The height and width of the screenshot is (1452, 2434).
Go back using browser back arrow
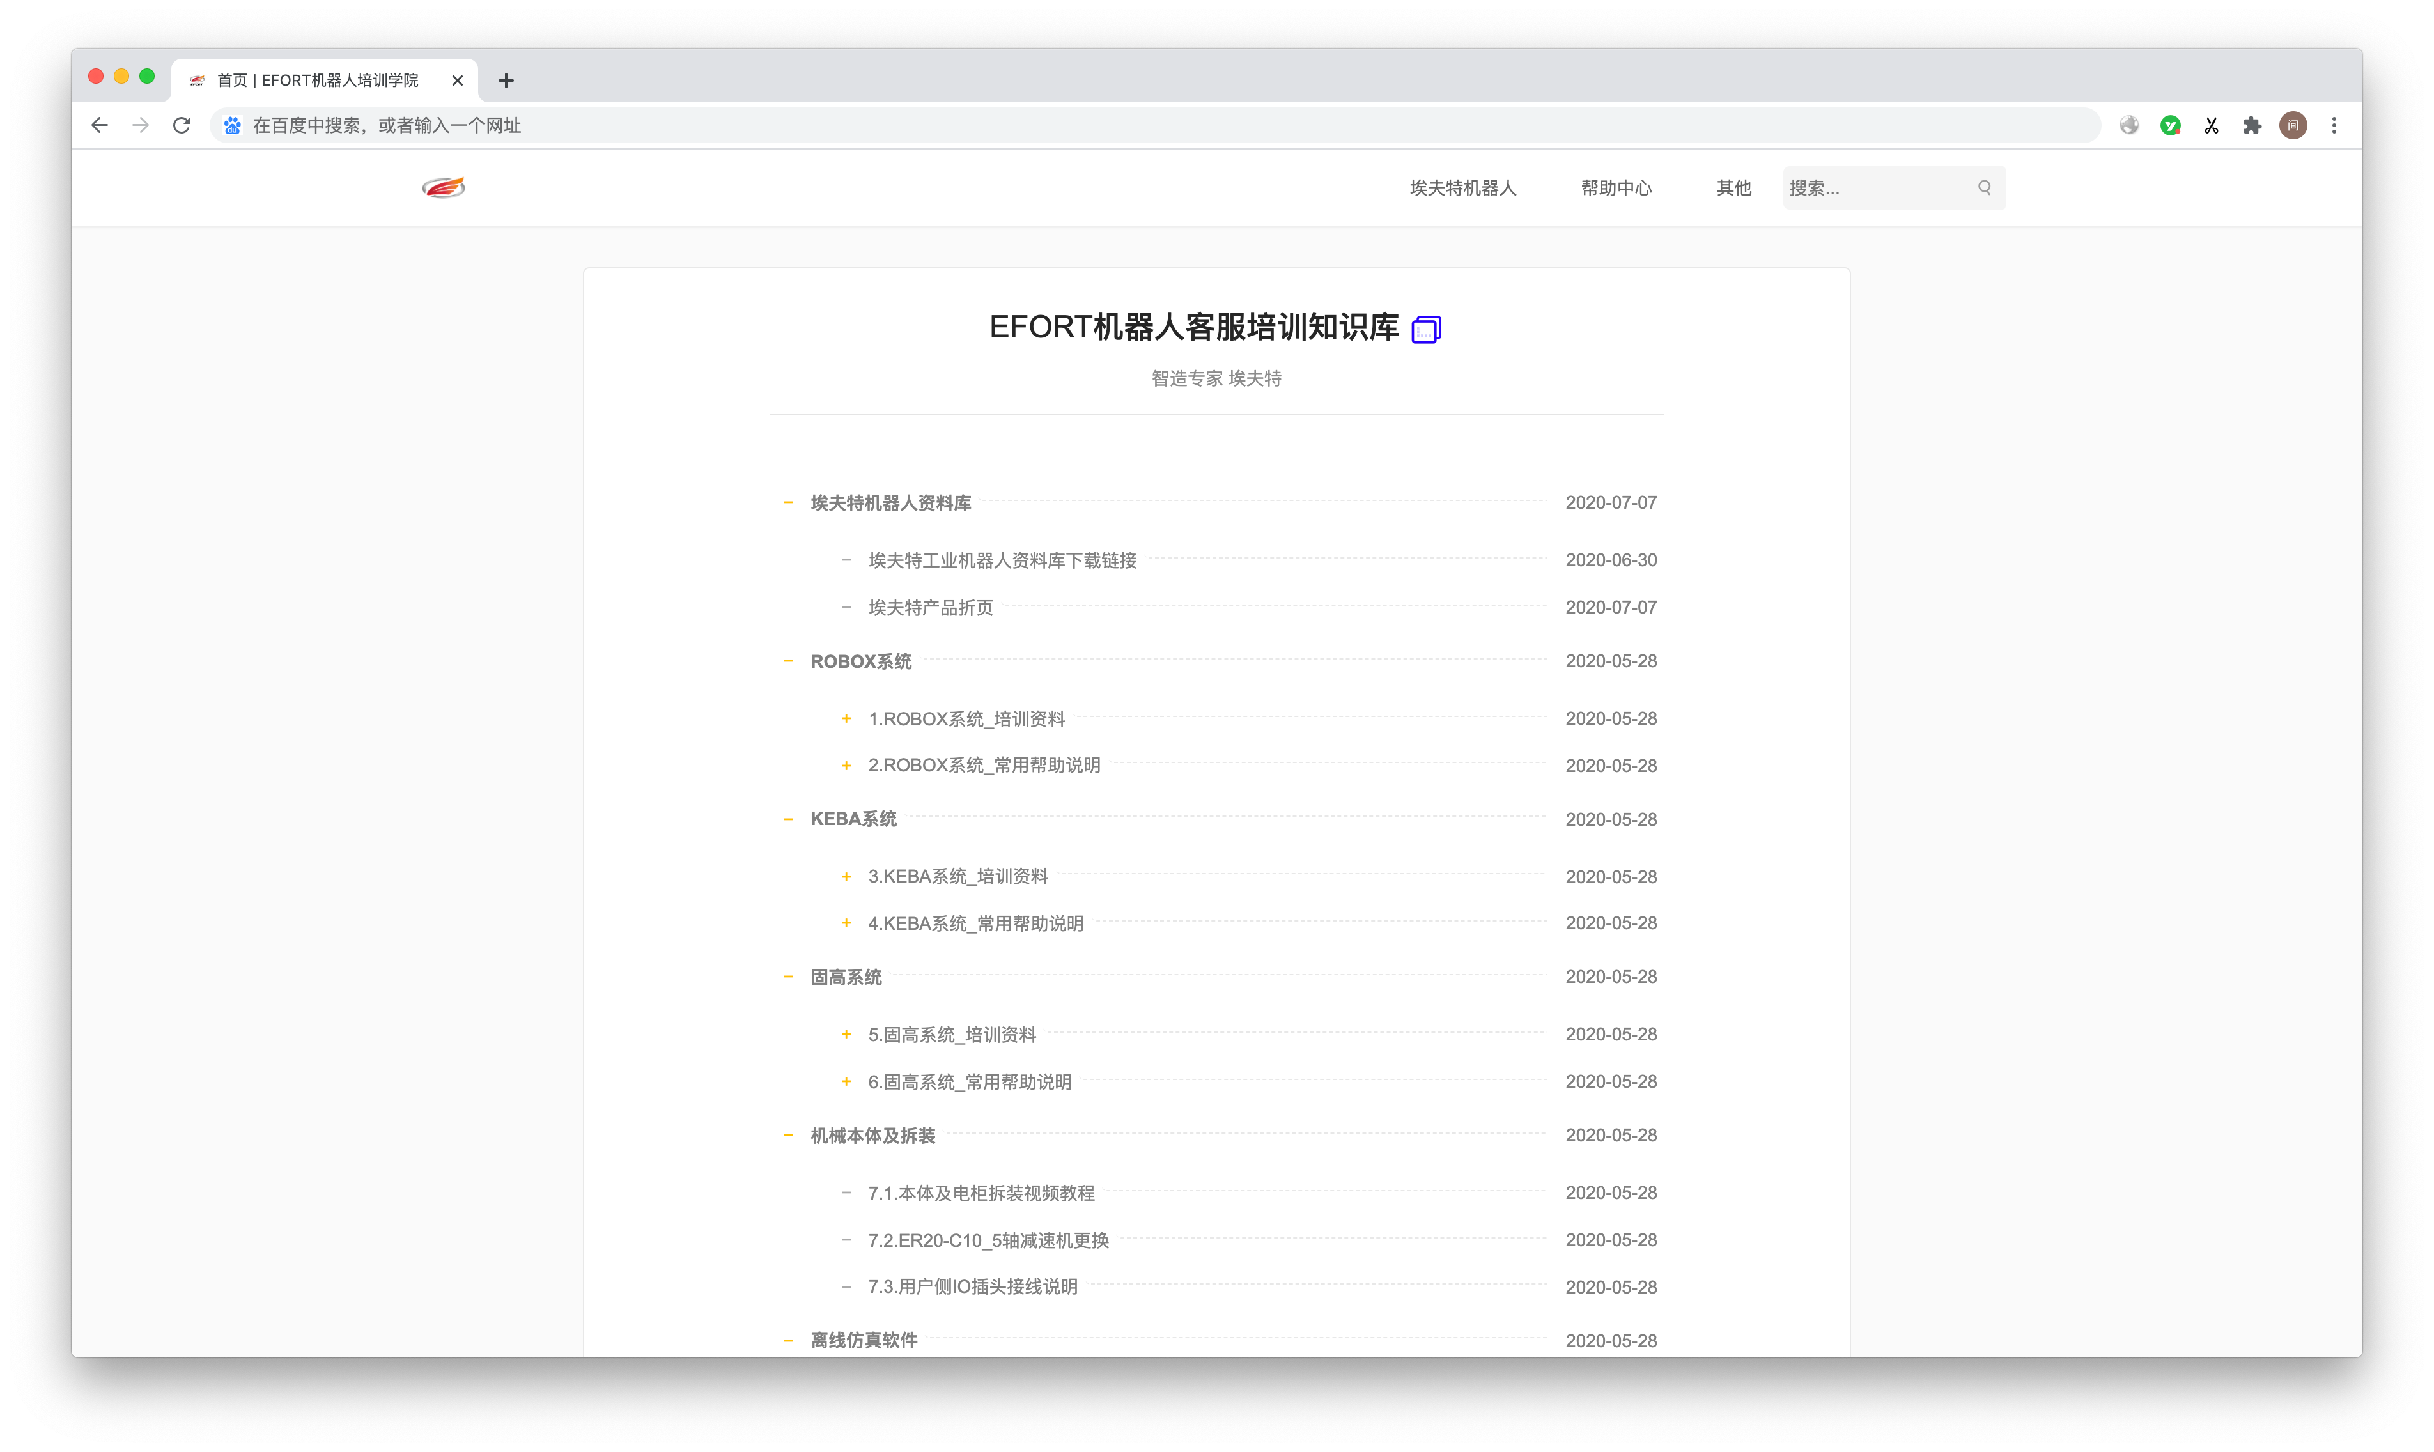pyautogui.click(x=100, y=125)
